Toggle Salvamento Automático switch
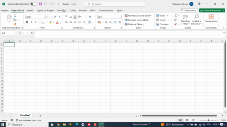 pyautogui.click(x=34, y=4)
